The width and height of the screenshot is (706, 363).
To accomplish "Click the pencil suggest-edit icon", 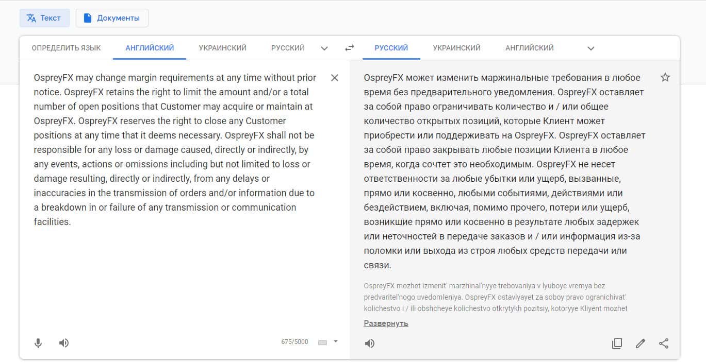I will click(x=641, y=343).
